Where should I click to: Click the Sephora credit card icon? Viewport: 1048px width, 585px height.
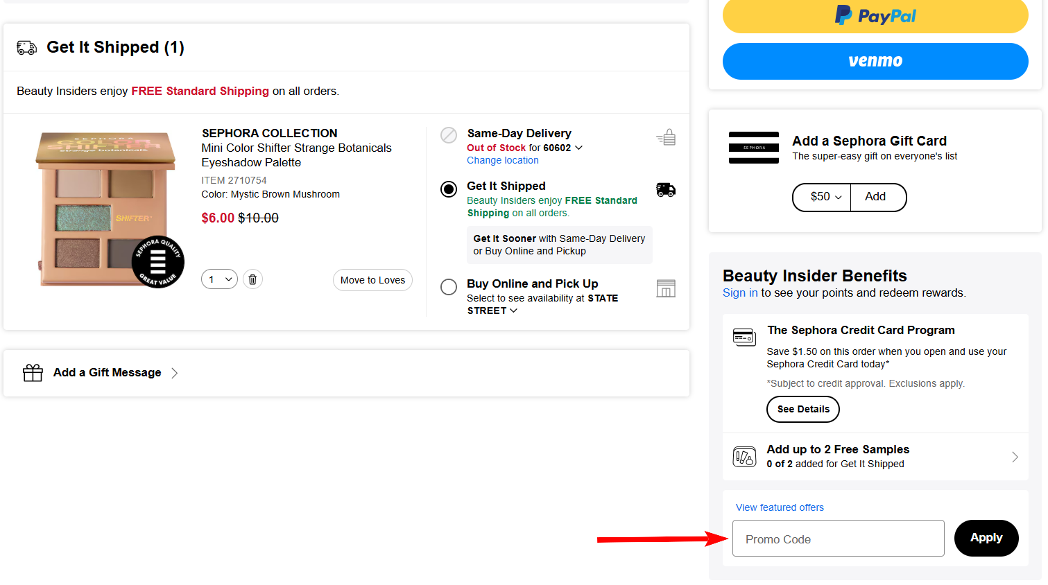[744, 337]
